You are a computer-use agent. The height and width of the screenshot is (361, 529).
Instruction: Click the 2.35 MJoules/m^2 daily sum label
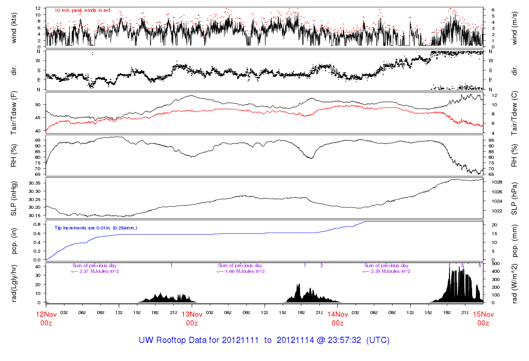386,272
